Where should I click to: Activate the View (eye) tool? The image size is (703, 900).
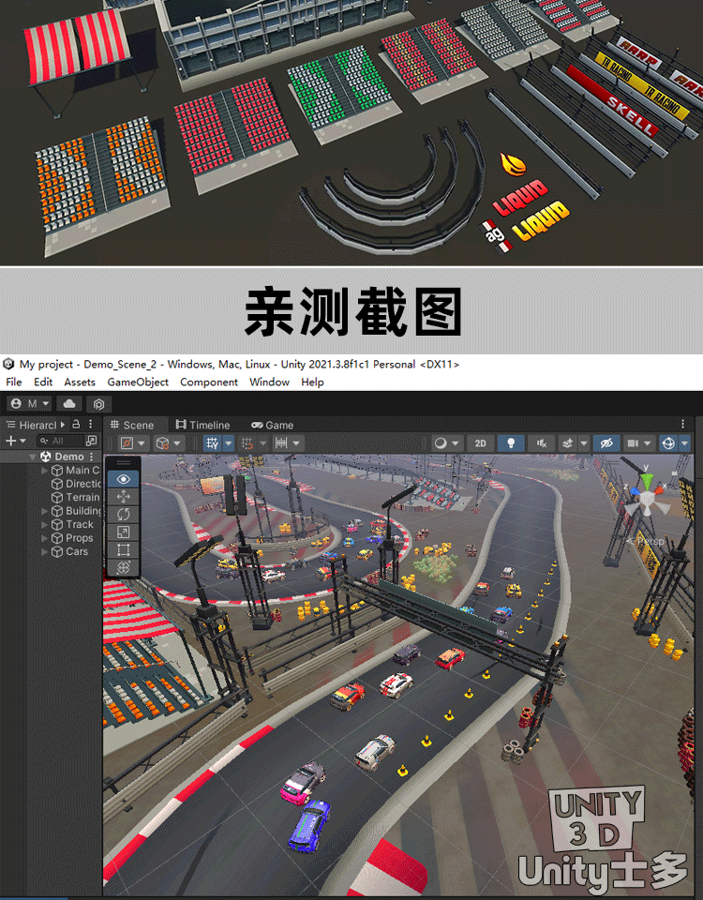pyautogui.click(x=124, y=478)
